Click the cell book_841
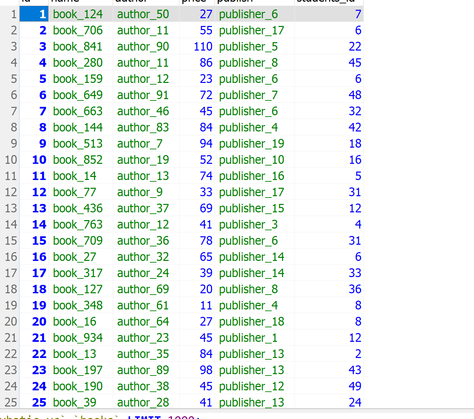 point(81,46)
